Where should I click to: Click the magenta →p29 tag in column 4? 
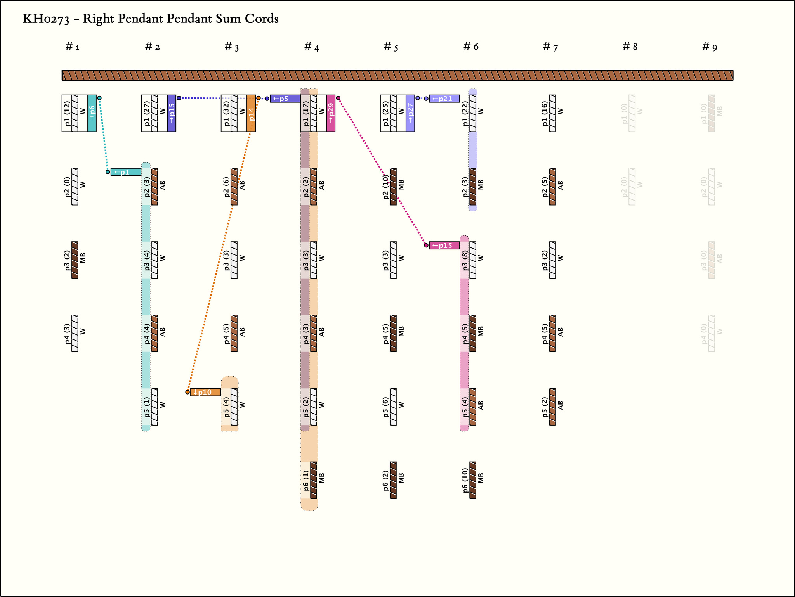[331, 113]
